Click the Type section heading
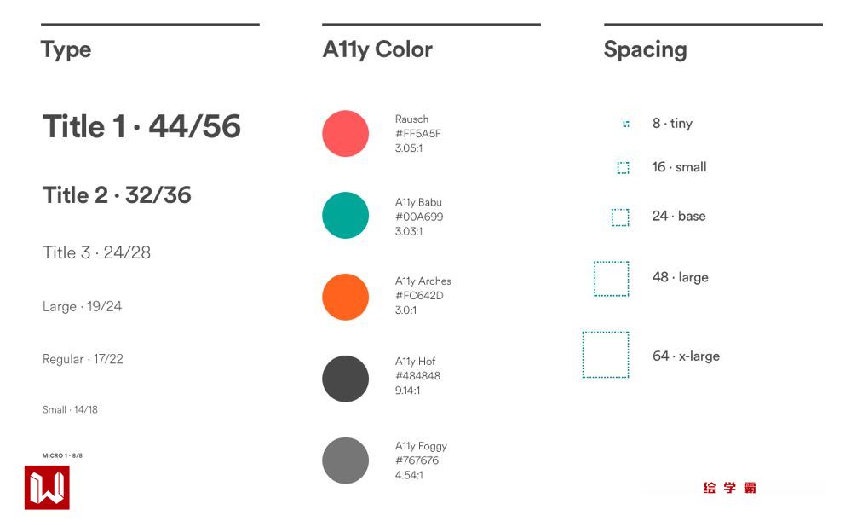 66,49
